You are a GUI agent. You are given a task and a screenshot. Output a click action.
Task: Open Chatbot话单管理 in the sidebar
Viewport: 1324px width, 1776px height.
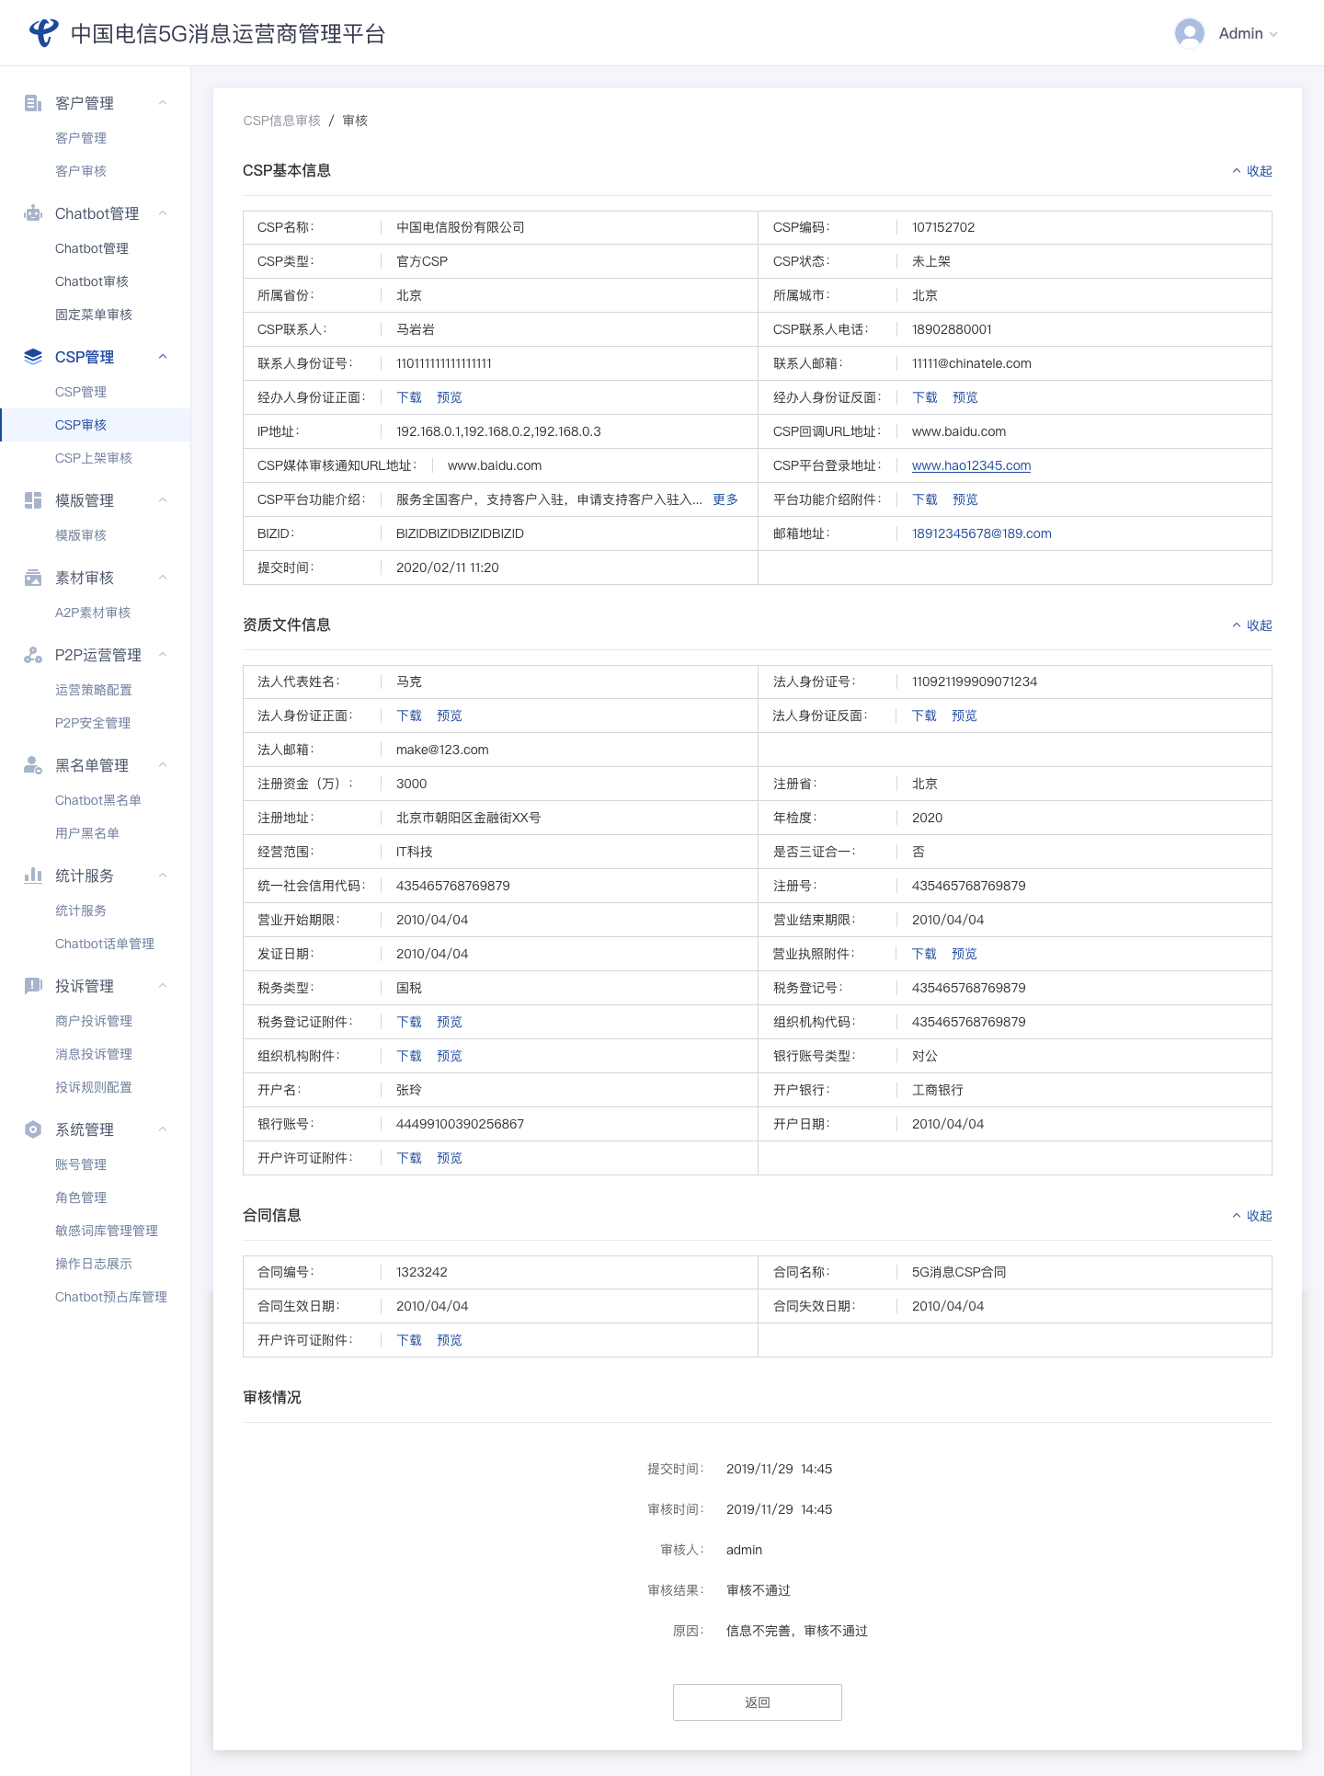coord(105,944)
